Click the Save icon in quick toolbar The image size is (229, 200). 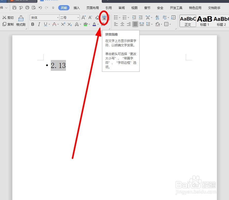tap(14, 7)
